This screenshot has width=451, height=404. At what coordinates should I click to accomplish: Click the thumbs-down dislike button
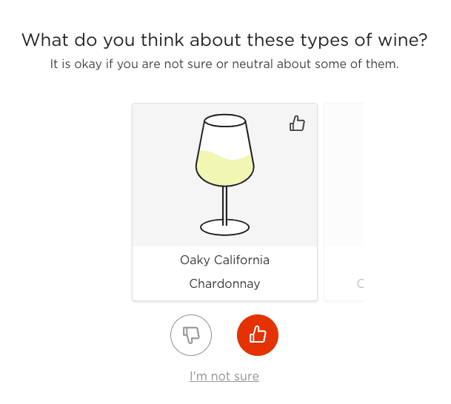click(x=191, y=335)
